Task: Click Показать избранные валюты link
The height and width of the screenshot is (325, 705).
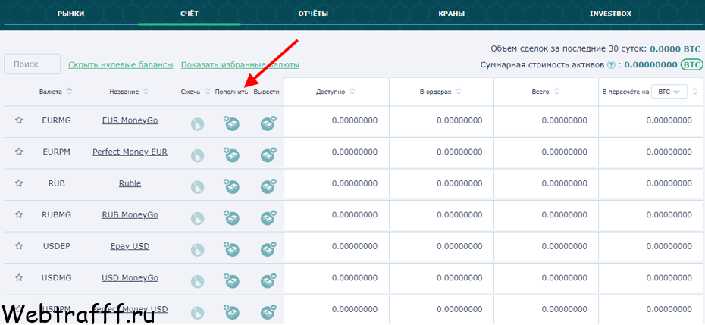Action: [x=240, y=65]
